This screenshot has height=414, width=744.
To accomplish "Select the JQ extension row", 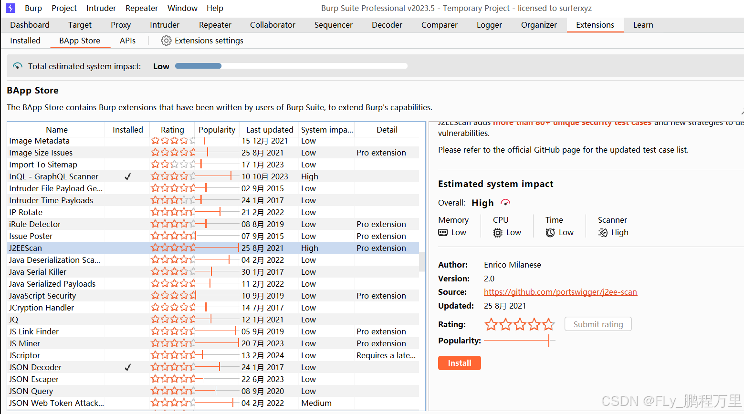I will point(213,320).
